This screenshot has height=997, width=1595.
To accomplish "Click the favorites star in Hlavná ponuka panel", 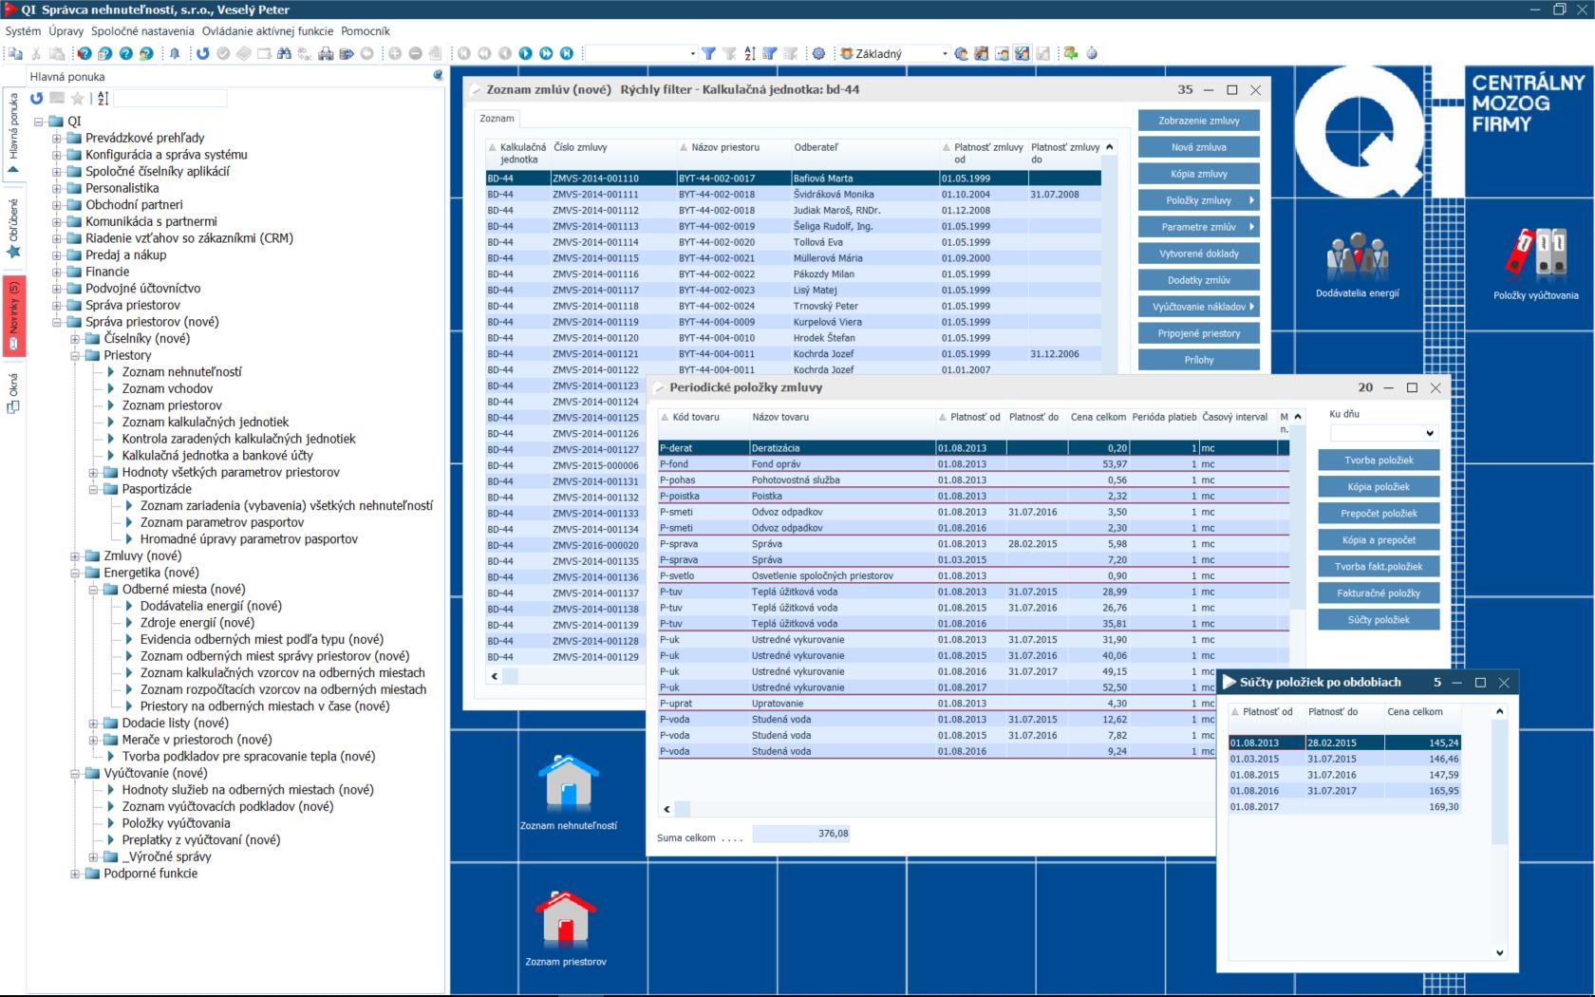I will click(78, 98).
